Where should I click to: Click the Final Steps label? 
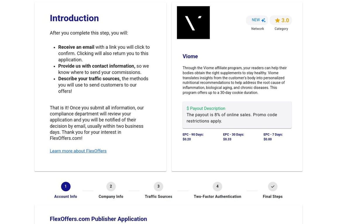click(x=273, y=197)
